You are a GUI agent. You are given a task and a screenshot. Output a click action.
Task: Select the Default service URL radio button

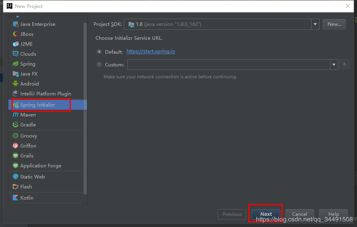(x=99, y=52)
